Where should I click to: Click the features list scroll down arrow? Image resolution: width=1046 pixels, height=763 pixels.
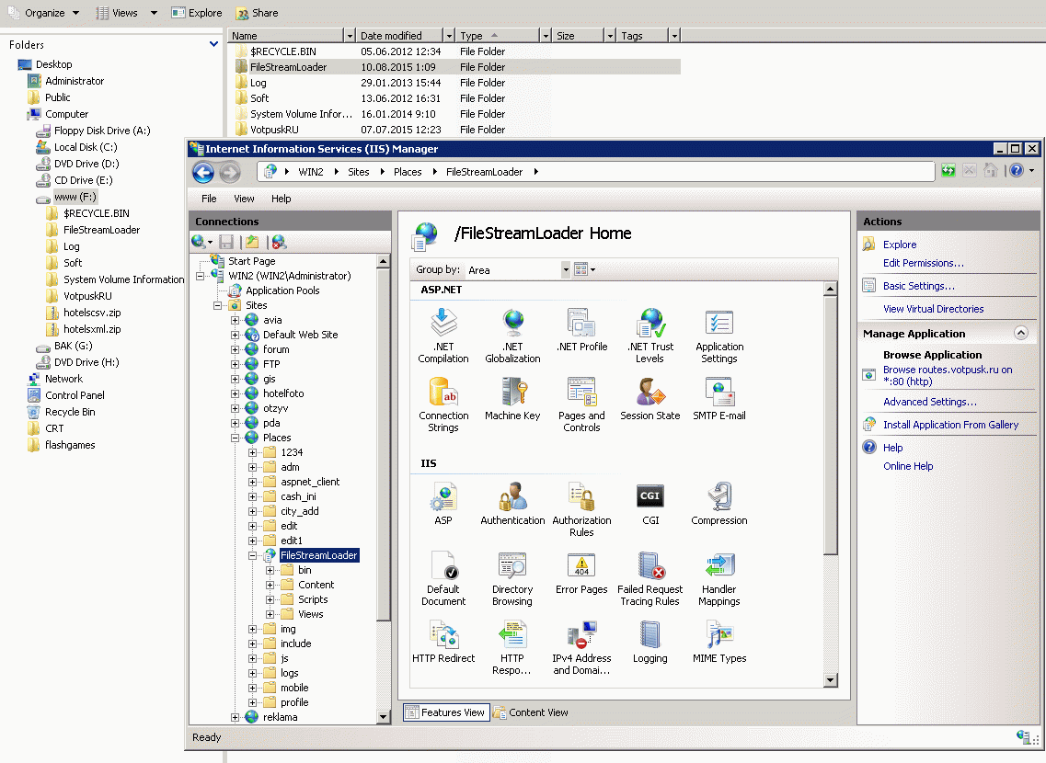point(830,680)
